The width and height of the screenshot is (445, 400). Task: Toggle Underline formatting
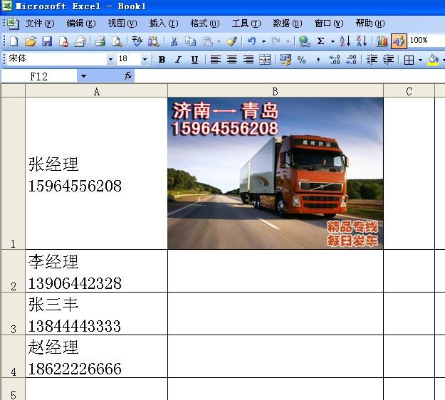pyautogui.click(x=194, y=60)
